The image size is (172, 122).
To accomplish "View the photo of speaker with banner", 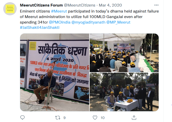I will [55, 72].
